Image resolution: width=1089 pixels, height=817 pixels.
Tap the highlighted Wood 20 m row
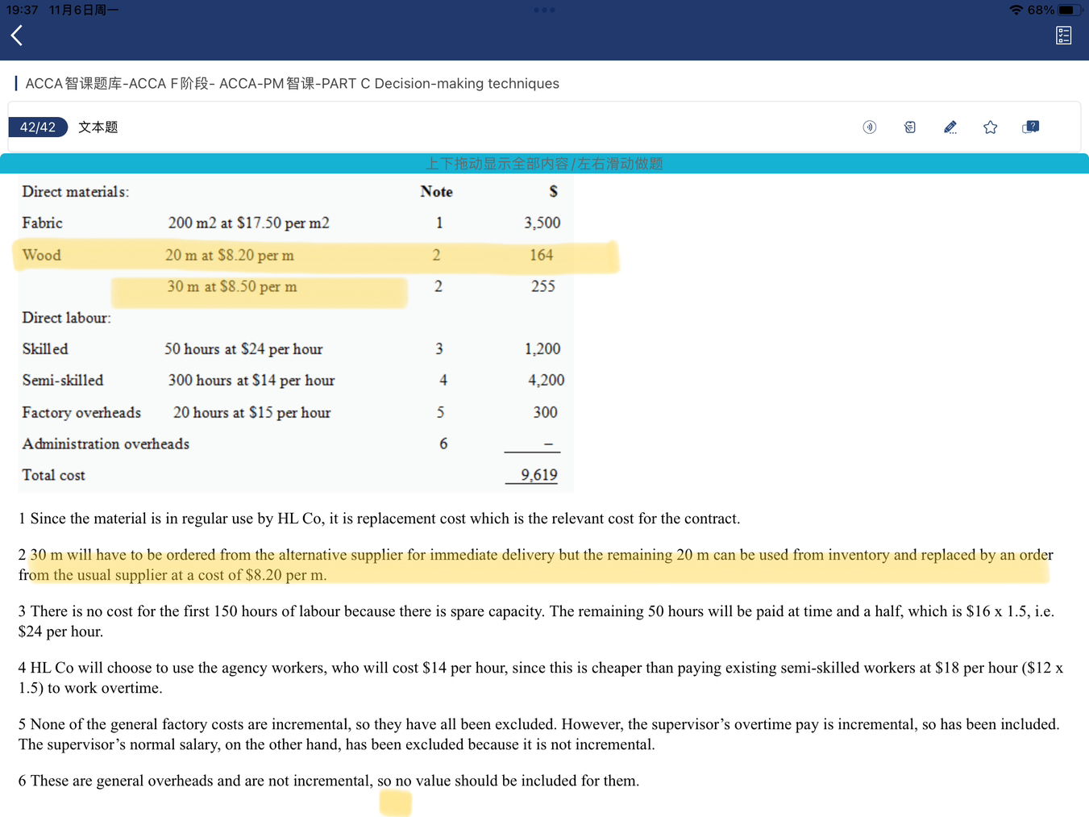click(314, 256)
